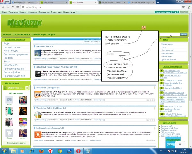Open the Добавление admin menu
Screen dimensions: 192x154
tap(32, 12)
